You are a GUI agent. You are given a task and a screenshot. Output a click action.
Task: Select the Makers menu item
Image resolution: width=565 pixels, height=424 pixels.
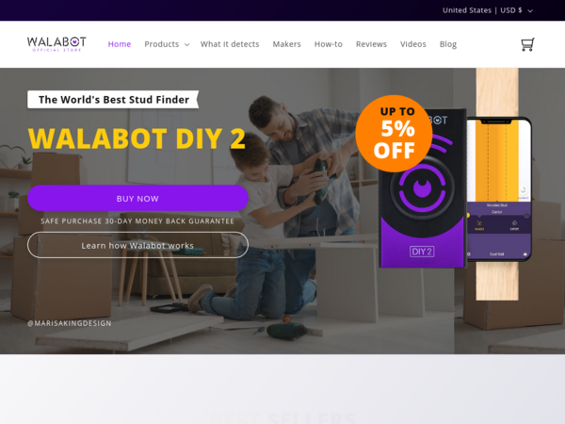click(x=286, y=44)
